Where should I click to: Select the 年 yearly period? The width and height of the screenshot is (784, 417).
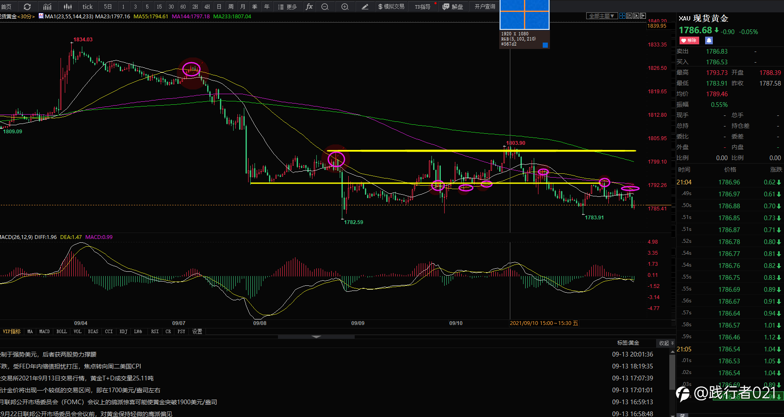pos(266,7)
